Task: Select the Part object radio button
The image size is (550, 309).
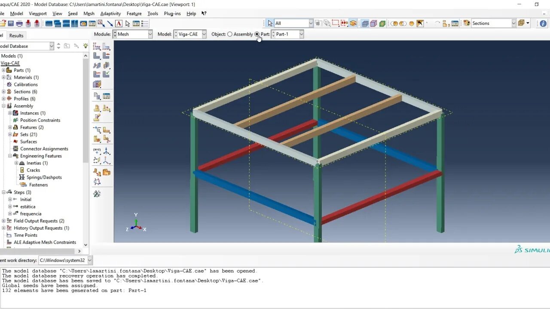Action: pos(257,34)
